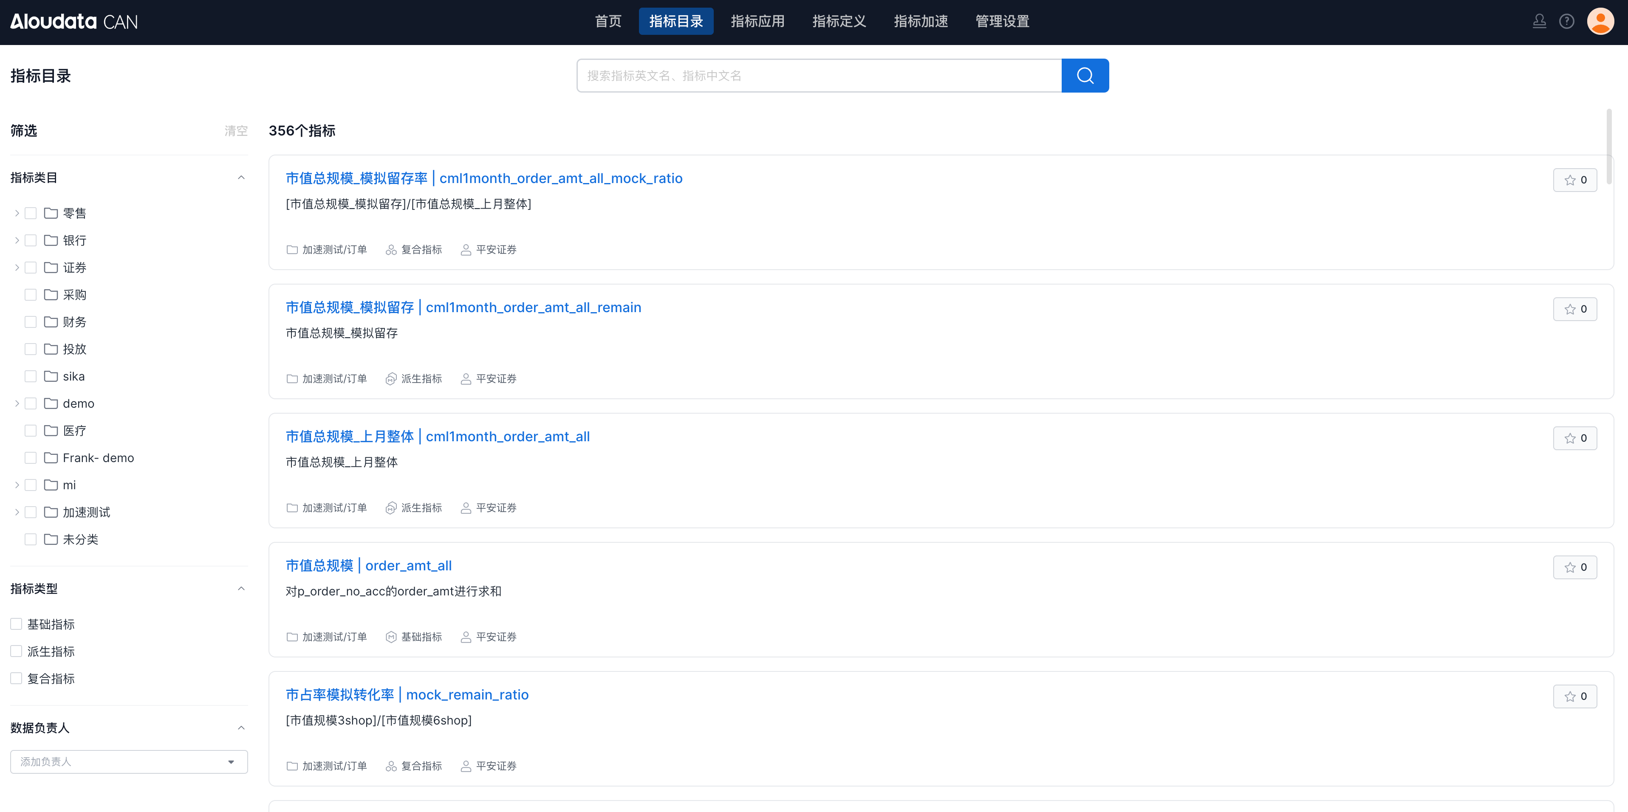Click 清空 to clear filters
Viewport: 1628px width, 812px height.
click(x=236, y=131)
